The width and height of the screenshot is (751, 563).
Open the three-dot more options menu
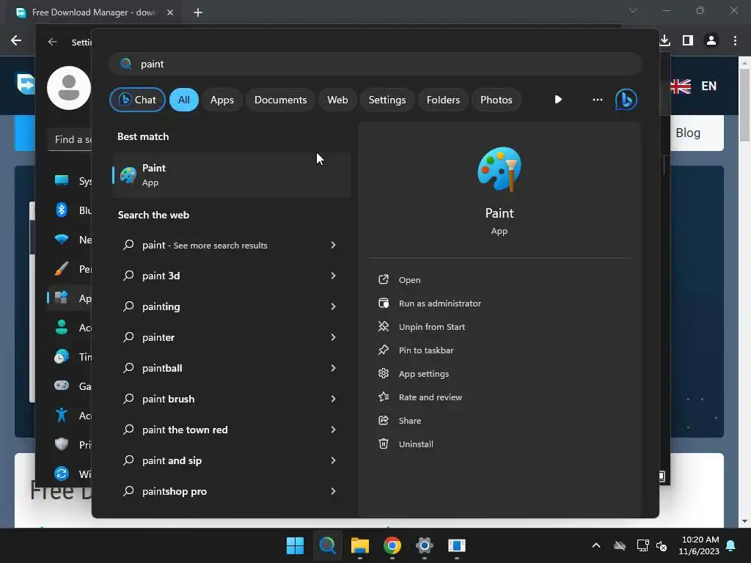[x=597, y=100]
